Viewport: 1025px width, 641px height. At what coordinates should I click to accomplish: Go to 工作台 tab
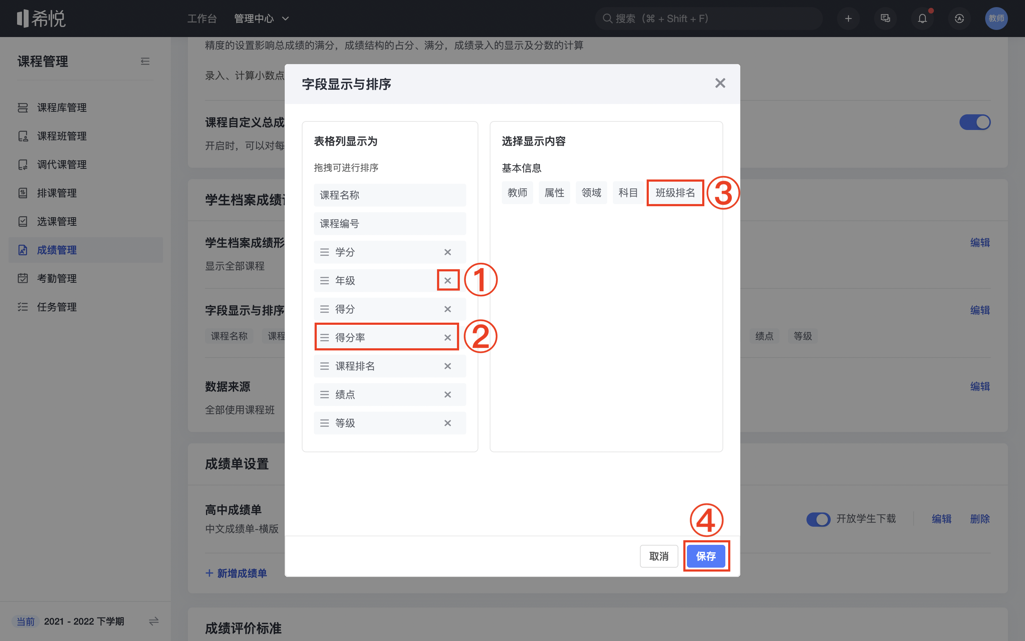tap(202, 19)
